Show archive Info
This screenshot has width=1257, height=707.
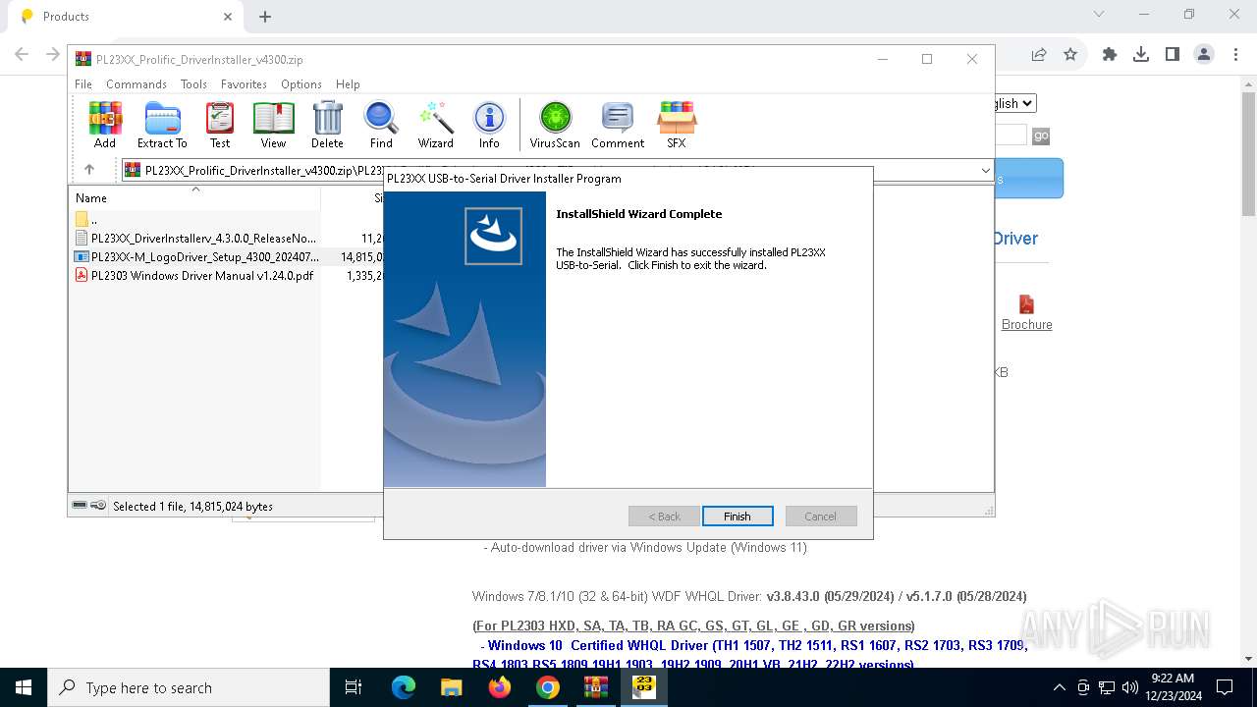point(489,125)
